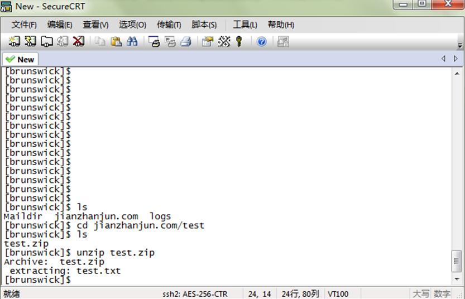Image resolution: width=465 pixels, height=299 pixels.
Task: Click the Print Screen icon
Action: tap(154, 41)
